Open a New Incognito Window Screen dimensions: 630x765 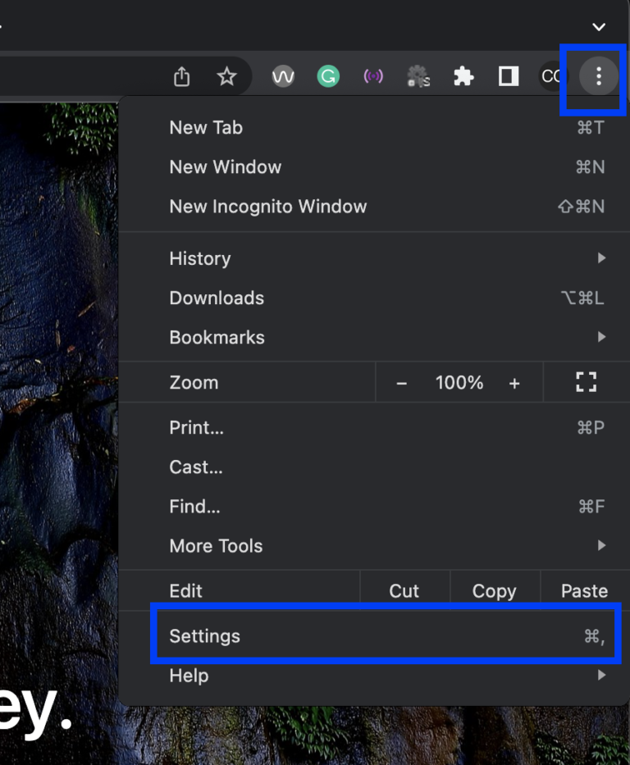pyautogui.click(x=374, y=207)
